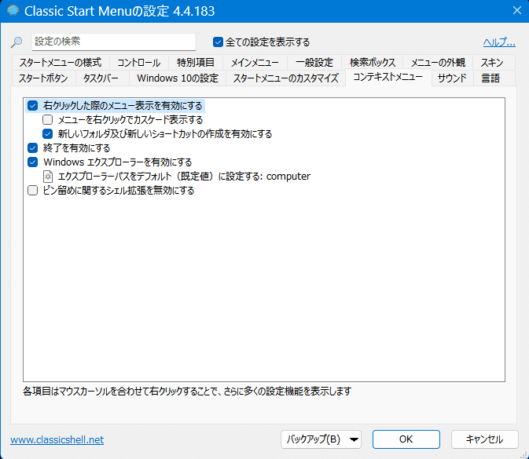Open the 一般設定 tab
The height and width of the screenshot is (459, 529).
click(x=314, y=63)
